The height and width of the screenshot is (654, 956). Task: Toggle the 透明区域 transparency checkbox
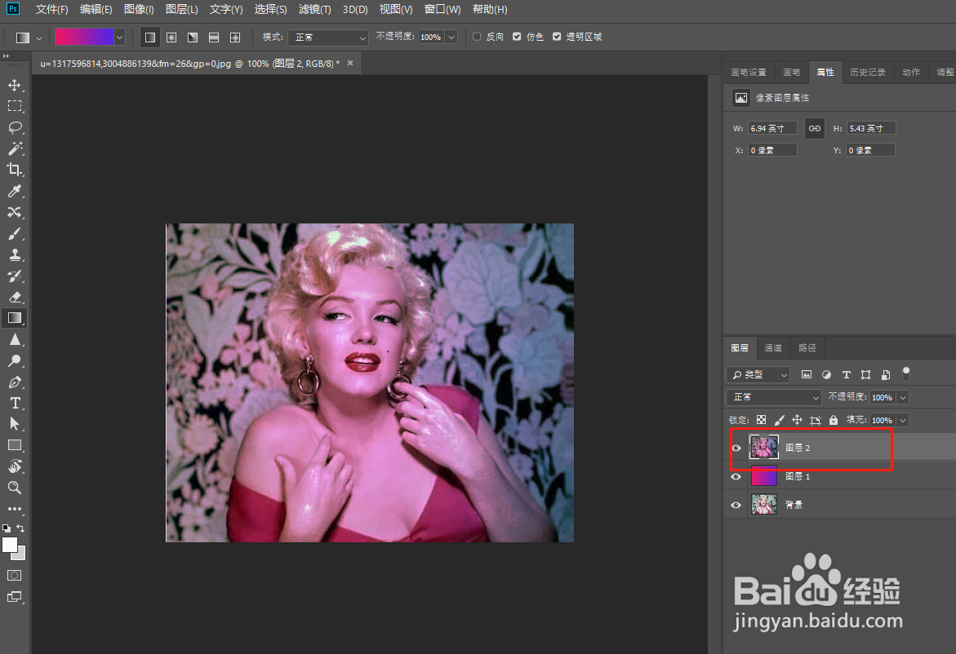557,37
